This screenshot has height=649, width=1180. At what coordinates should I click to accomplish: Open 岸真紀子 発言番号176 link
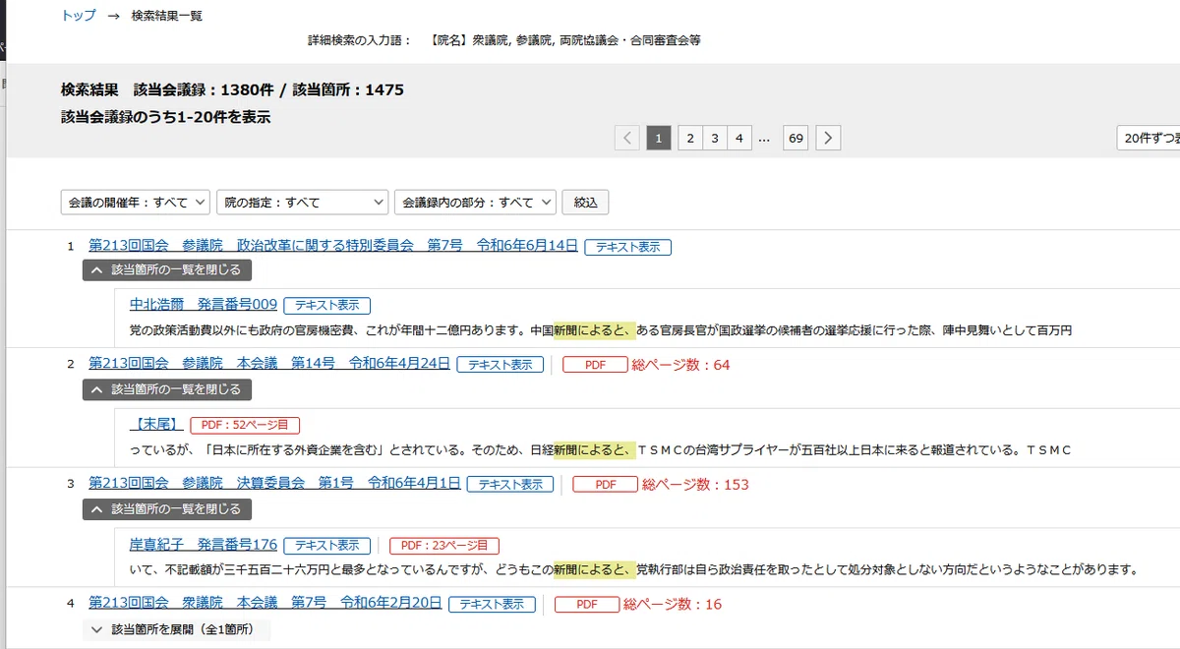(x=204, y=544)
